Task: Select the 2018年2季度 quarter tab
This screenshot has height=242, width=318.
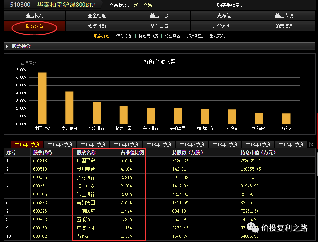Action: [x=225, y=145]
